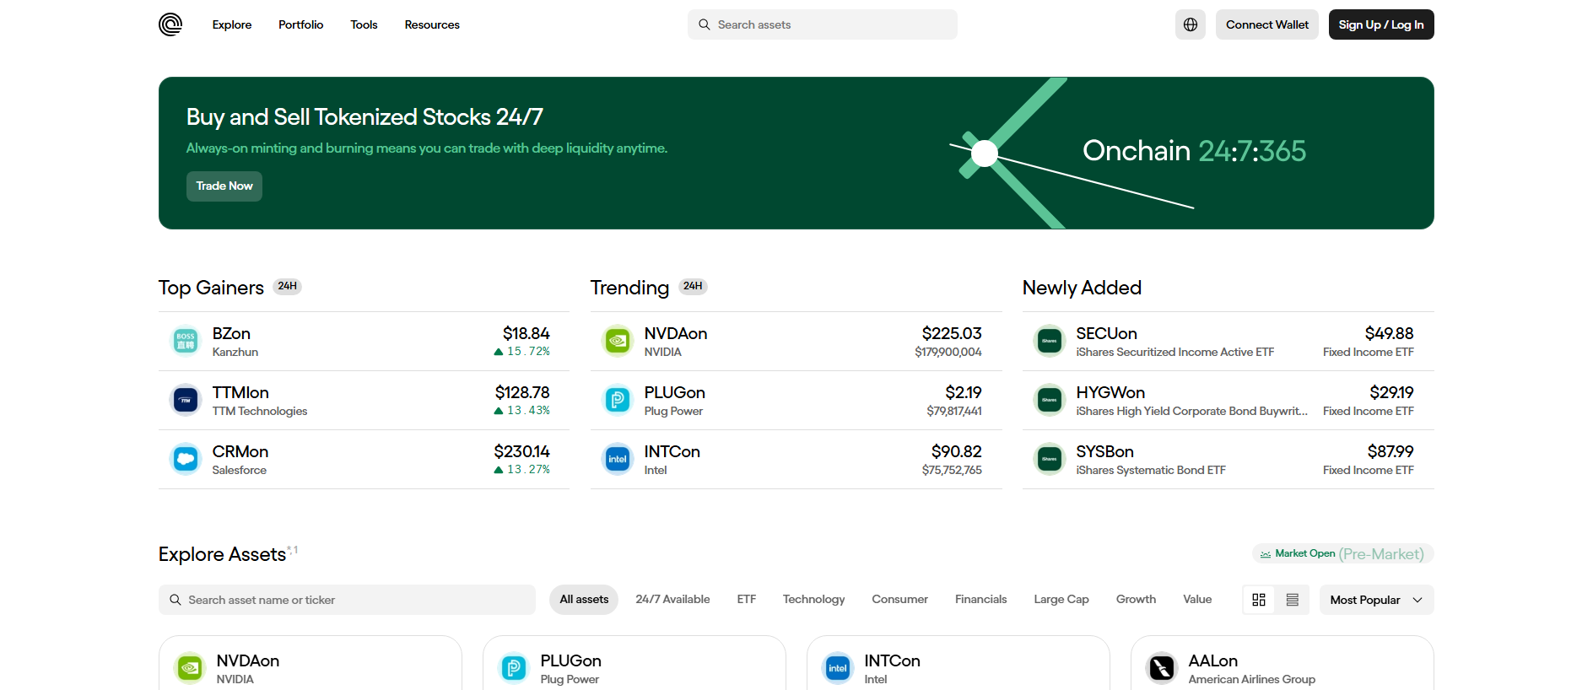Image resolution: width=1593 pixels, height=690 pixels.
Task: Click the TTMIon logo icon
Action: pyautogui.click(x=186, y=401)
